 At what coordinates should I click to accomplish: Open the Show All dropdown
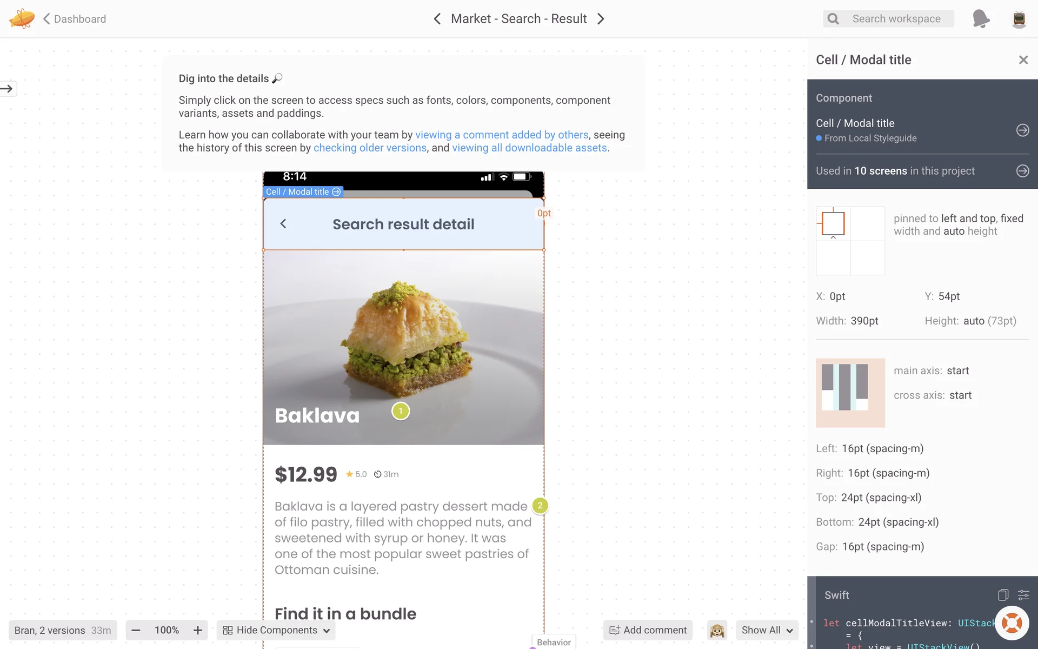click(767, 630)
